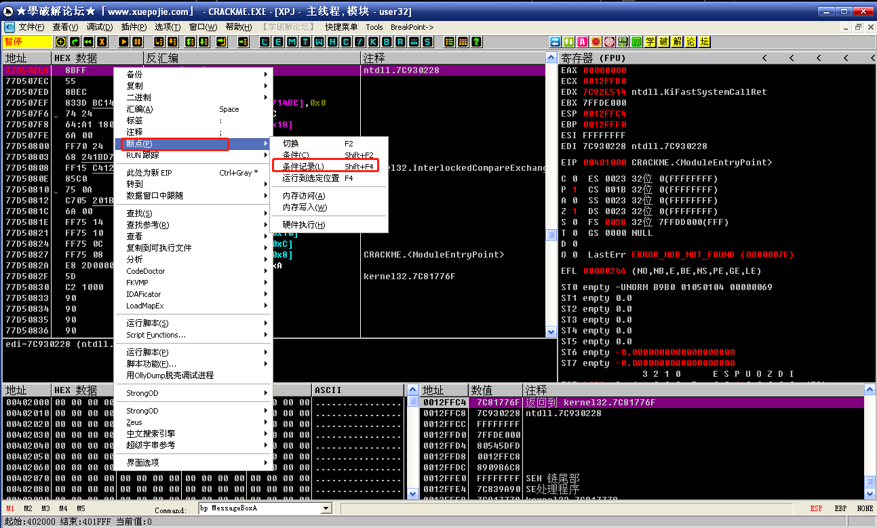Toggle the NONE button at bottom right
The height and width of the screenshot is (528, 877).
tap(865, 508)
